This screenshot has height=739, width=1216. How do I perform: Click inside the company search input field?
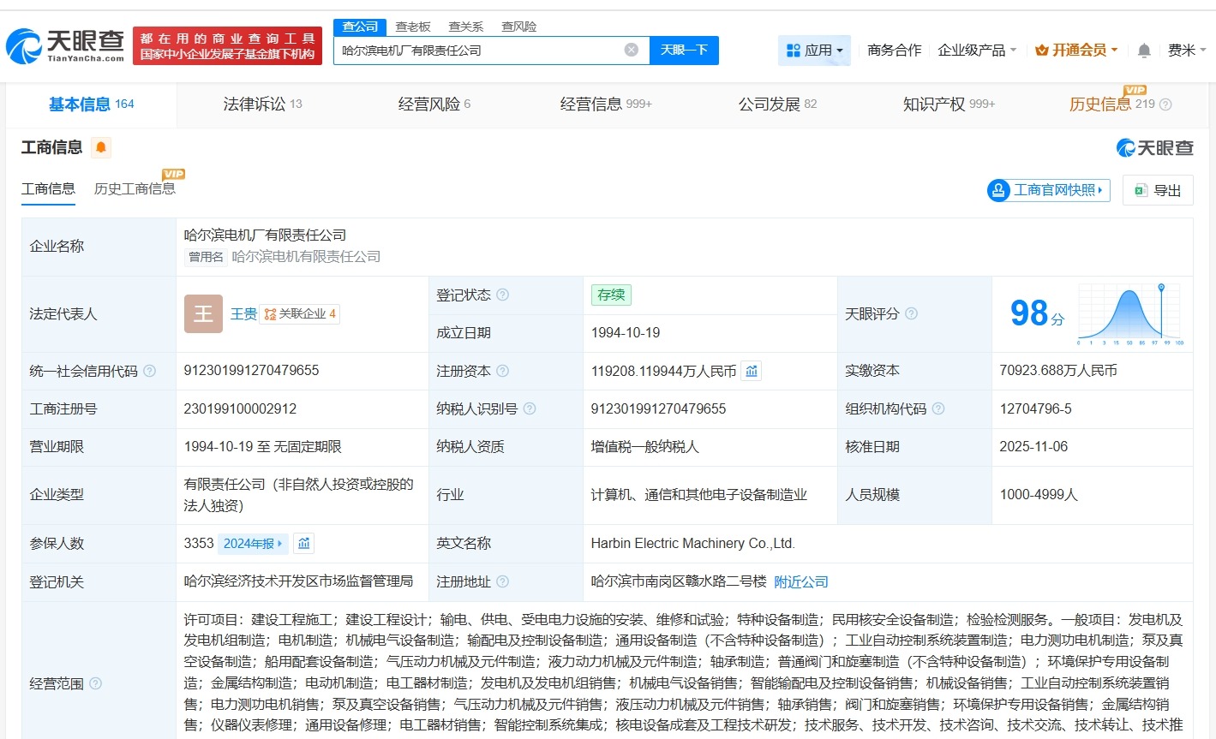point(480,51)
